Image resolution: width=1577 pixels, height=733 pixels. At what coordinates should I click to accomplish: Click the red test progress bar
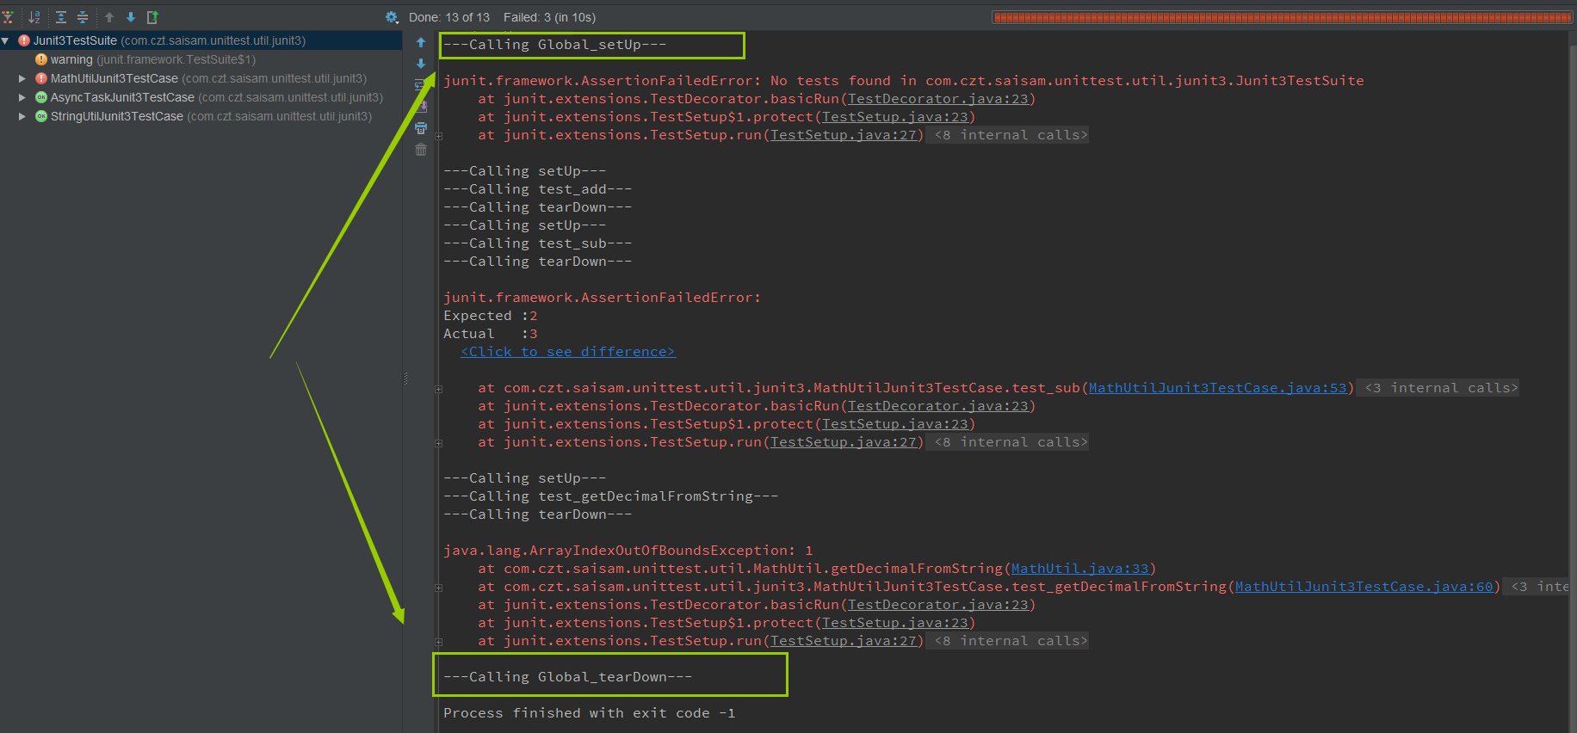click(1282, 17)
